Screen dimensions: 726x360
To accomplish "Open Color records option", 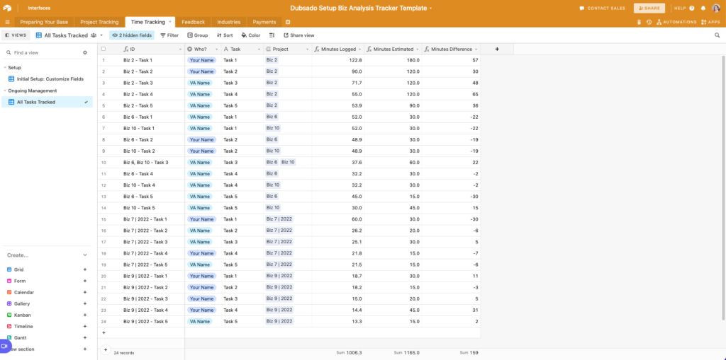I will [251, 35].
